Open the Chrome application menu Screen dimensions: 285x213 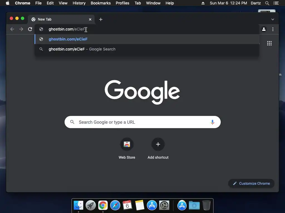click(x=23, y=3)
